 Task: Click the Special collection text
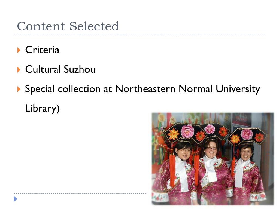click(63, 89)
